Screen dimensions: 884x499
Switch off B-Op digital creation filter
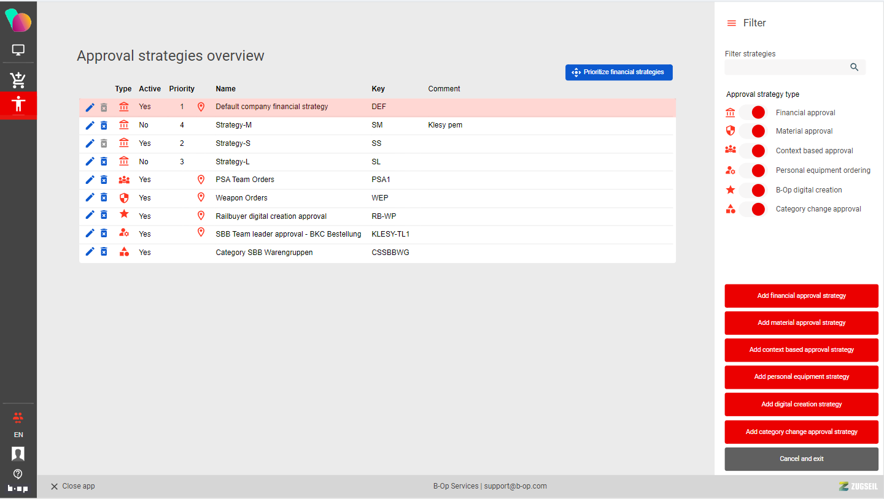pyautogui.click(x=753, y=190)
